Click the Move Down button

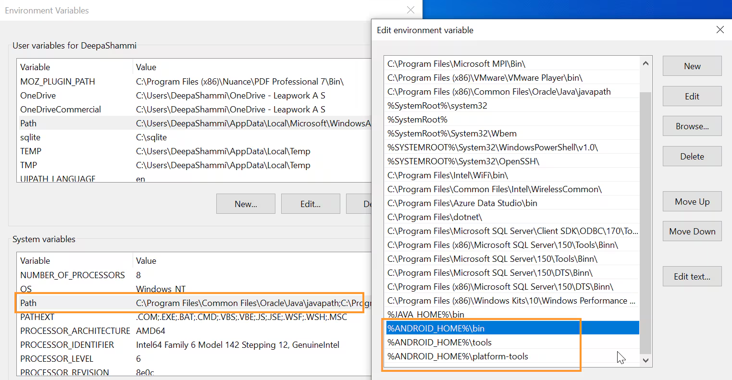pos(692,232)
